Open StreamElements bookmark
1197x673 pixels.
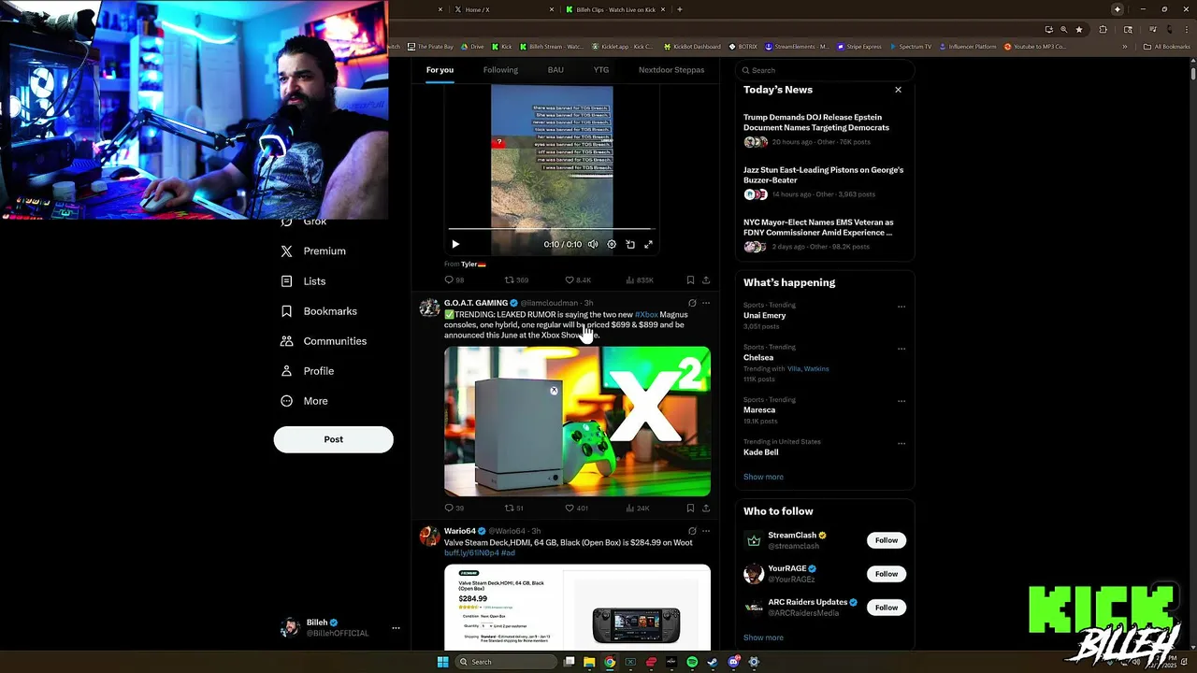pos(796,47)
